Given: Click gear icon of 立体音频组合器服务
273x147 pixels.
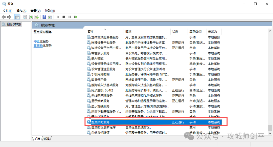Looking at the screenshot, I should (x=89, y=37).
